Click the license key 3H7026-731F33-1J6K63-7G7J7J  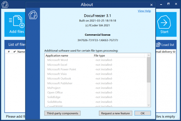click(x=98, y=40)
